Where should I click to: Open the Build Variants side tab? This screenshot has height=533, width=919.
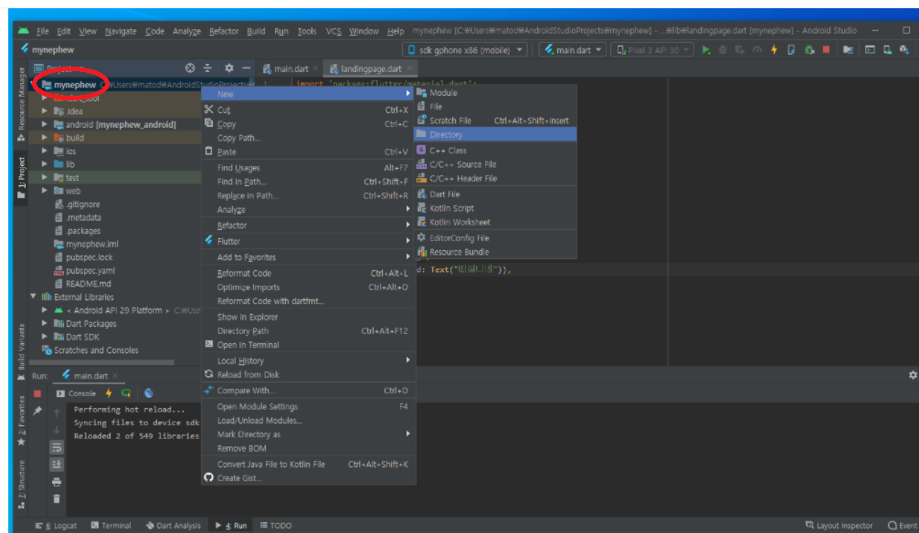[22, 351]
